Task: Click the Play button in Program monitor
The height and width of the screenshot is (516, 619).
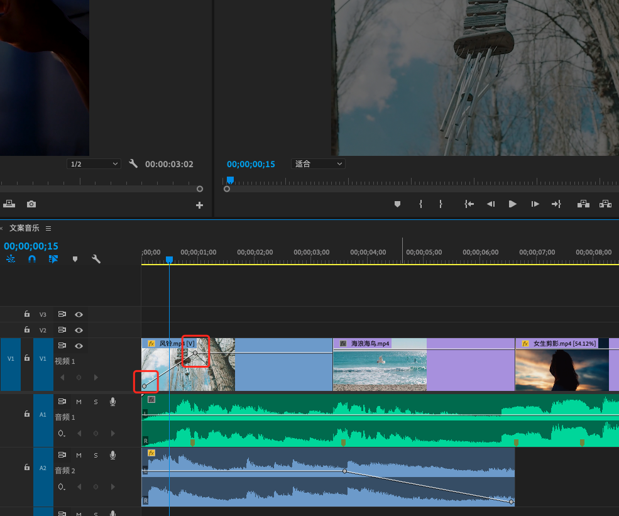Action: (512, 204)
